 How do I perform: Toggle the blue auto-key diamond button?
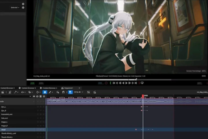click(45, 92)
